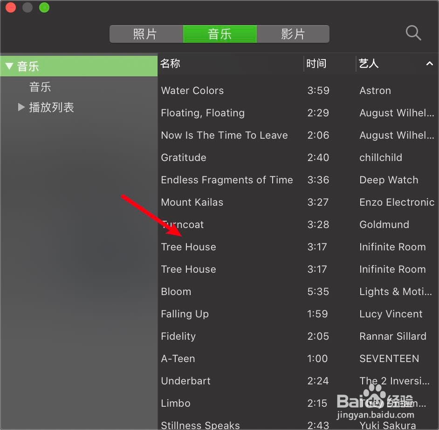
Task: Select the song Falling Up
Action: pyautogui.click(x=185, y=314)
